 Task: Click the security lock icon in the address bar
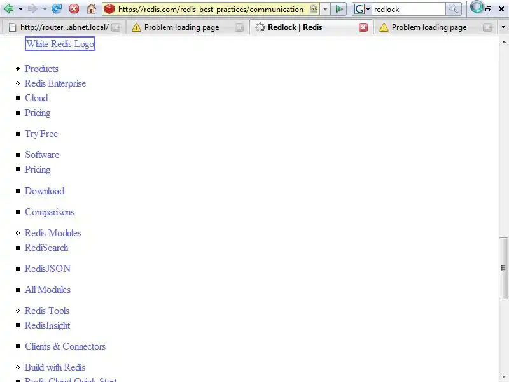pyautogui.click(x=314, y=9)
